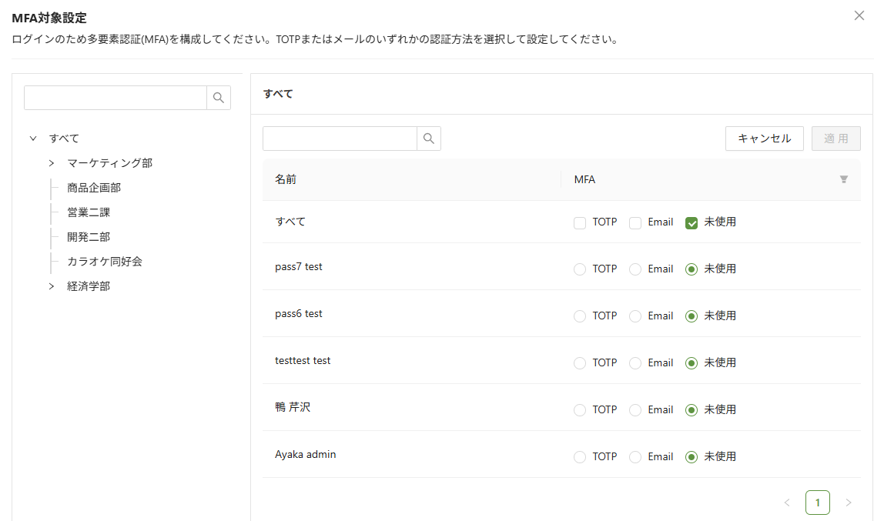The width and height of the screenshot is (874, 521).
Task: Collapse the すべて root tree node
Action: click(33, 139)
